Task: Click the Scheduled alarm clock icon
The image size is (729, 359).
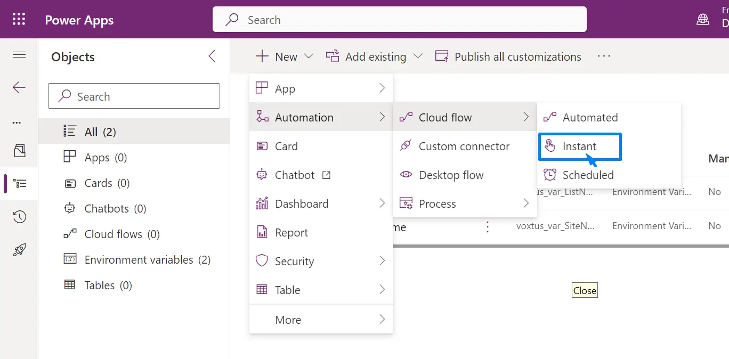Action: 550,174
